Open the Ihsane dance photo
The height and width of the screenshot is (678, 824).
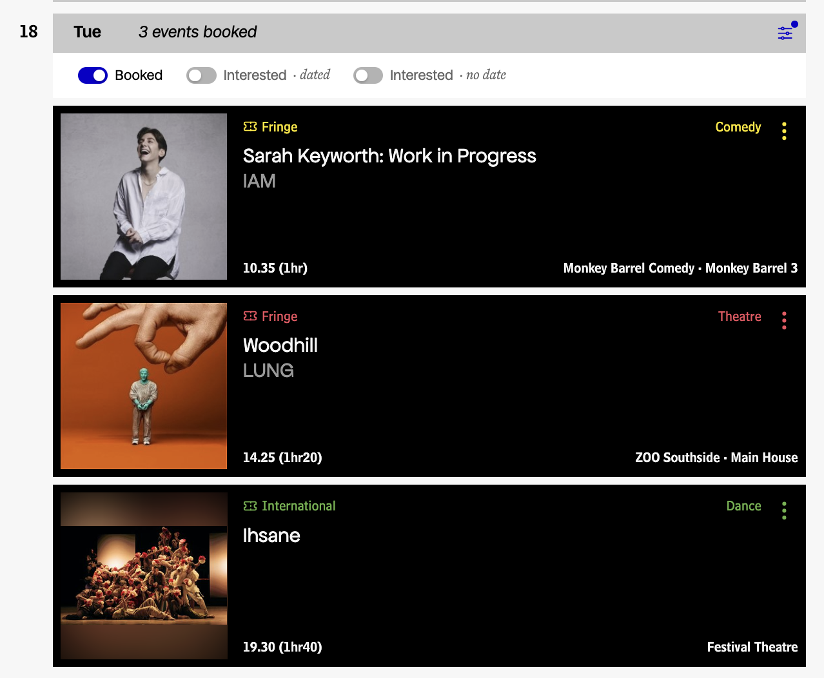click(x=144, y=576)
